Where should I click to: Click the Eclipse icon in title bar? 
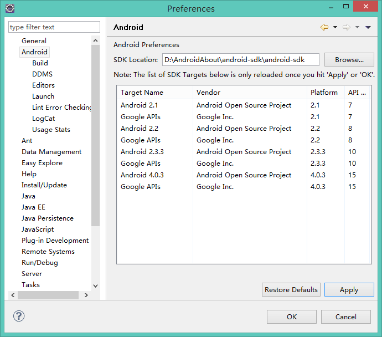click(10, 8)
